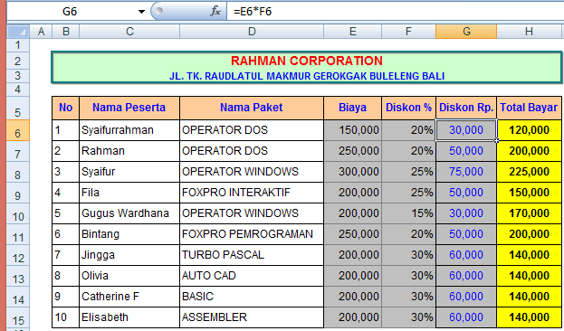Click the formula bar containing =E6*F6
564x331 pixels.
[395, 12]
